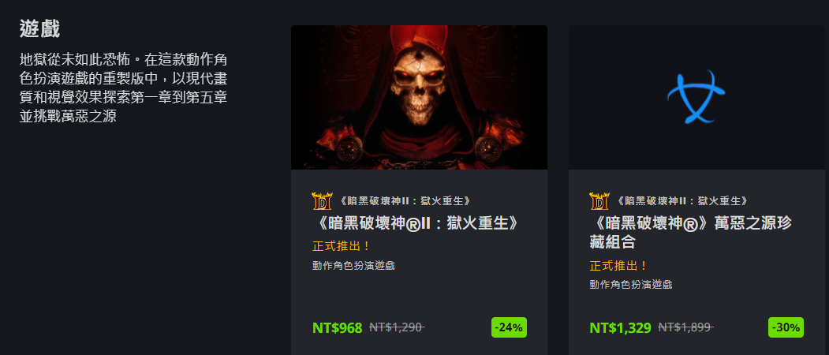Select the NT$1,329 sale price
The width and height of the screenshot is (829, 355).
click(x=620, y=328)
